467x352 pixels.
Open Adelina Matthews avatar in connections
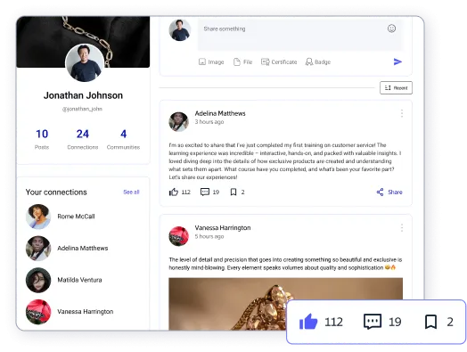click(x=38, y=249)
